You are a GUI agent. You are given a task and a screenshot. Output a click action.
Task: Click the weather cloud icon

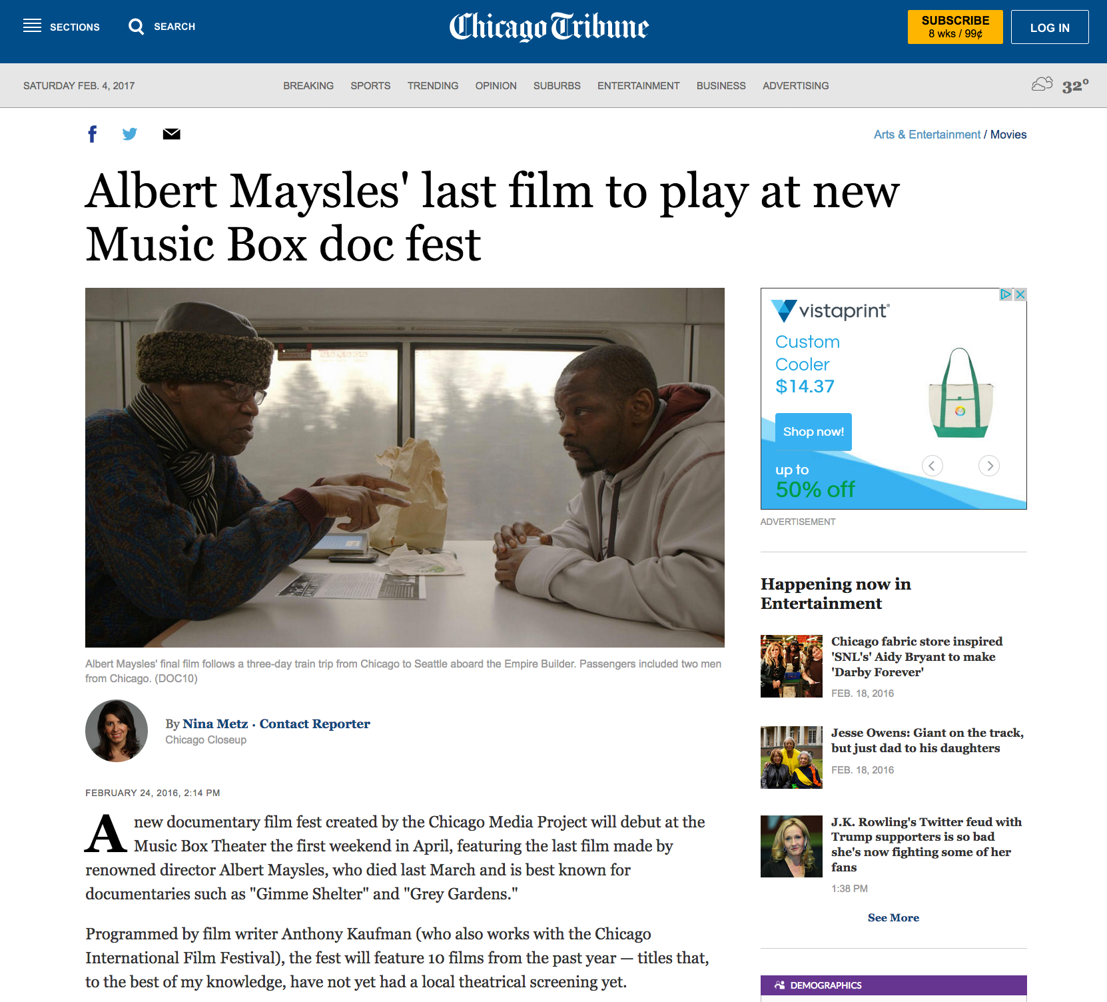coord(1042,84)
